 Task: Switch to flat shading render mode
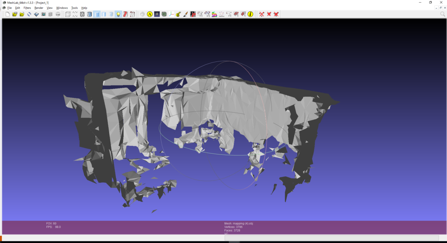coord(104,14)
